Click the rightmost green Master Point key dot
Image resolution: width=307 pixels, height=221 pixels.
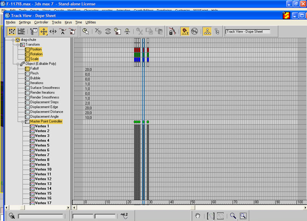pos(148,122)
